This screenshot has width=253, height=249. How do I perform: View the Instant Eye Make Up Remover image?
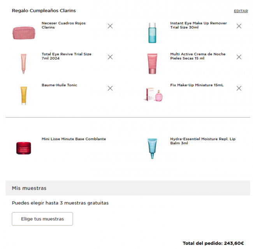click(x=152, y=33)
